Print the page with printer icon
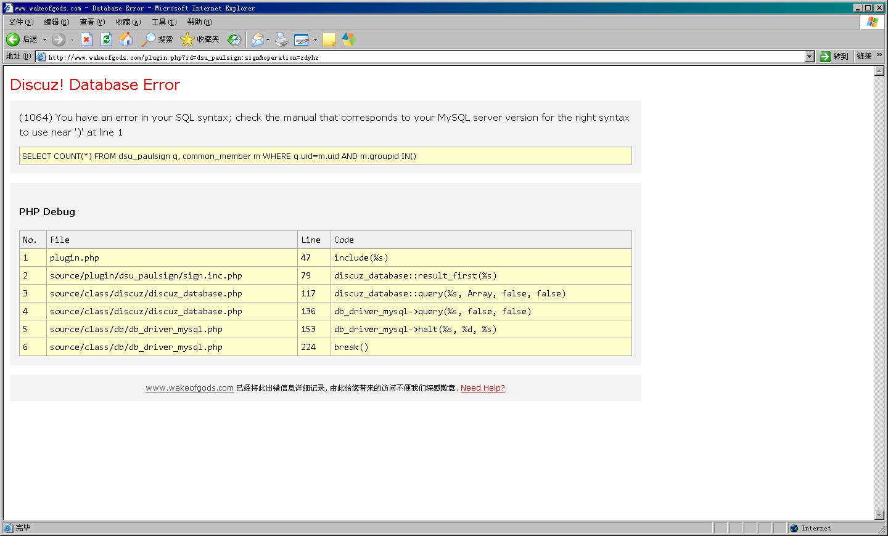The width and height of the screenshot is (888, 536). point(282,39)
